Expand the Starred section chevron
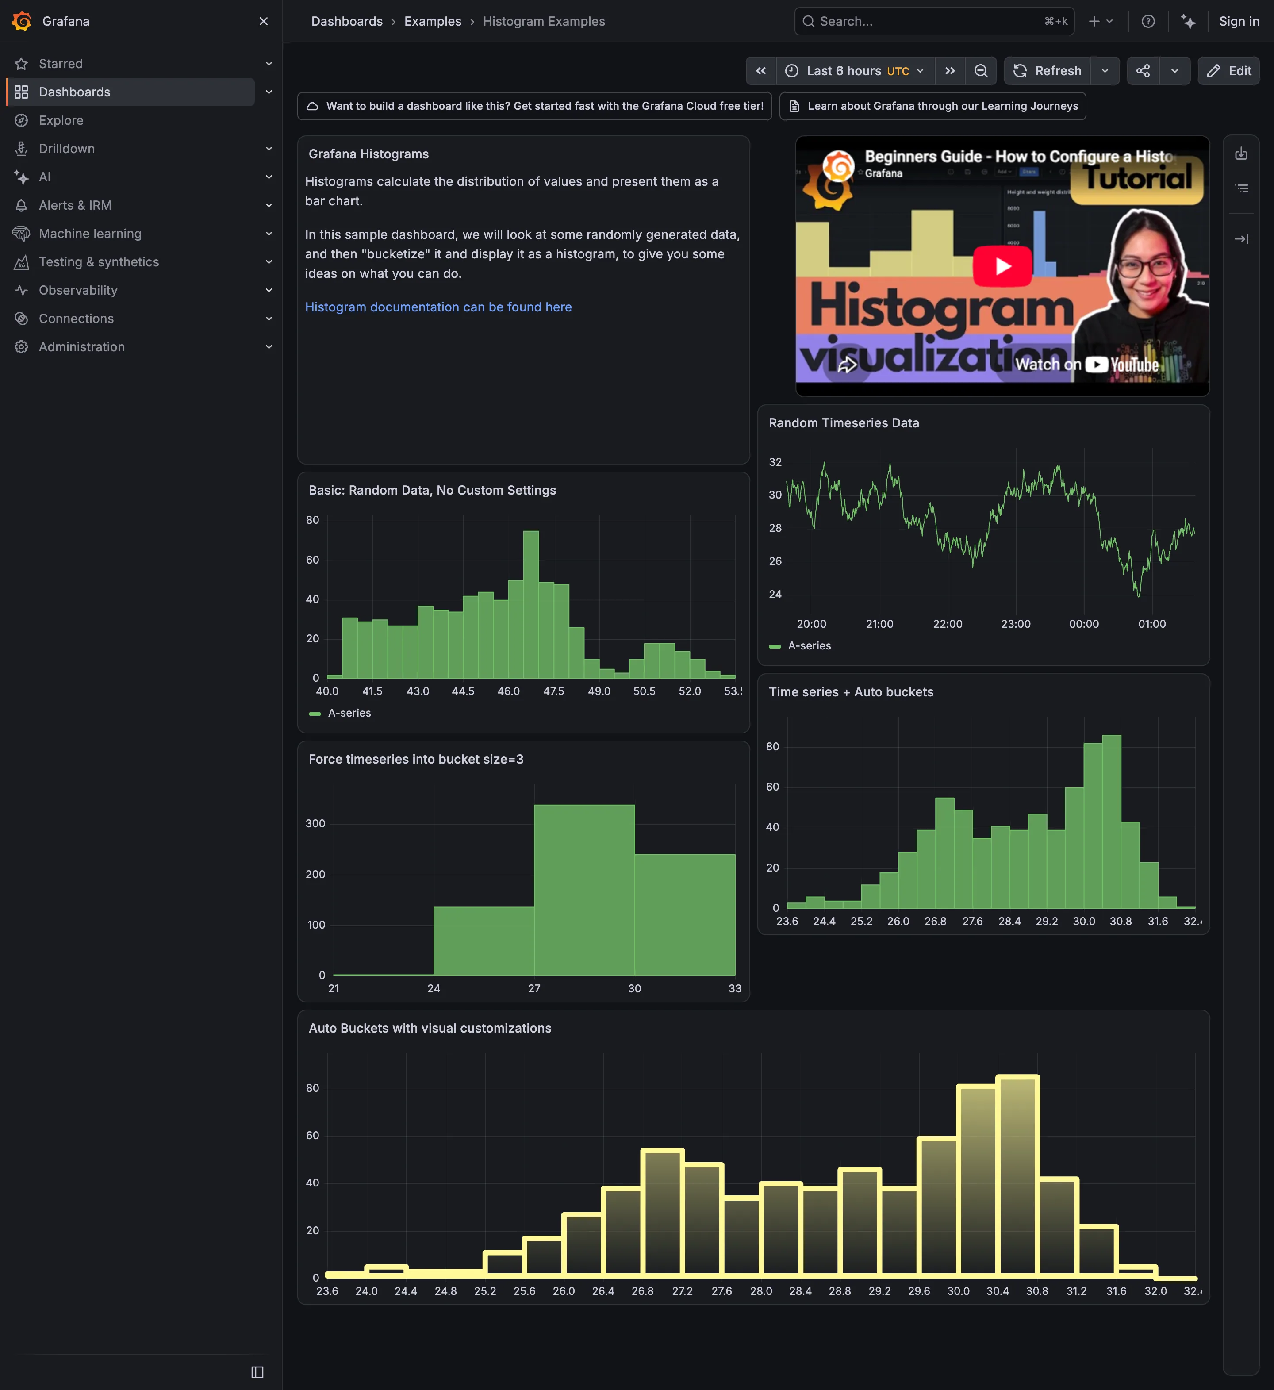 click(x=269, y=63)
